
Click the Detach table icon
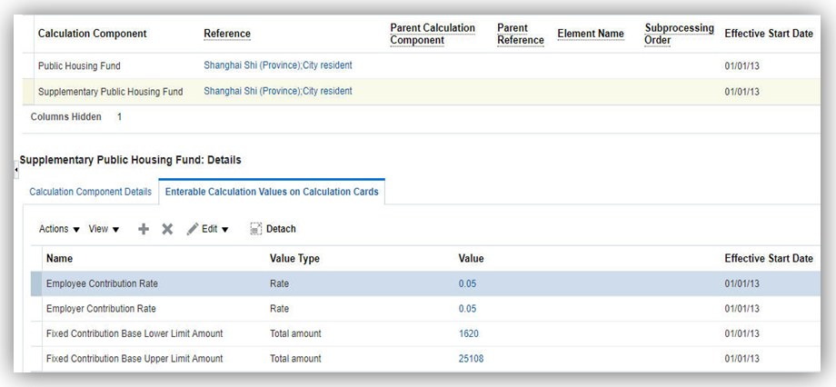(256, 229)
